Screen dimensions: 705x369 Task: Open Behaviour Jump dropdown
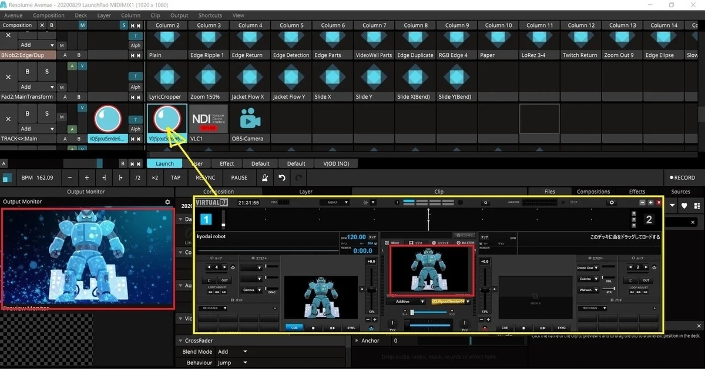(233, 363)
